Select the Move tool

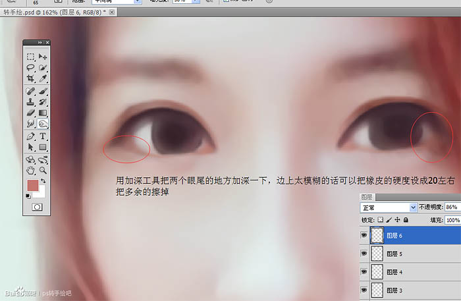point(43,57)
